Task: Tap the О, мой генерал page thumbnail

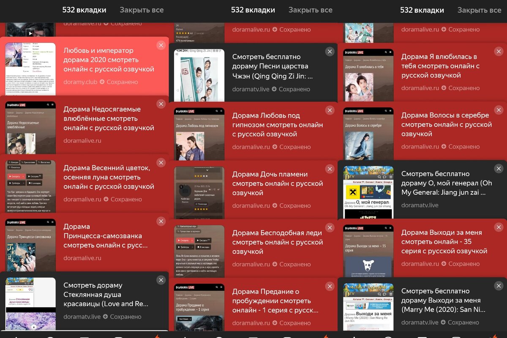Action: pyautogui.click(x=368, y=192)
